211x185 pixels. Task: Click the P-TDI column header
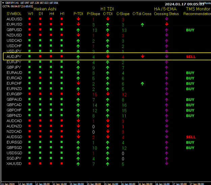click(x=78, y=14)
